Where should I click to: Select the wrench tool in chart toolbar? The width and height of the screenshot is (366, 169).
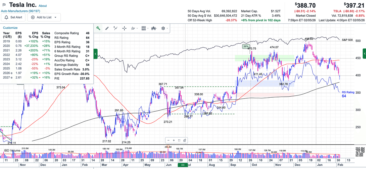tap(98, 28)
